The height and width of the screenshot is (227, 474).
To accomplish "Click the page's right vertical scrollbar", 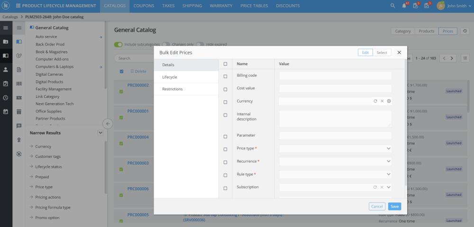I will [469, 96].
